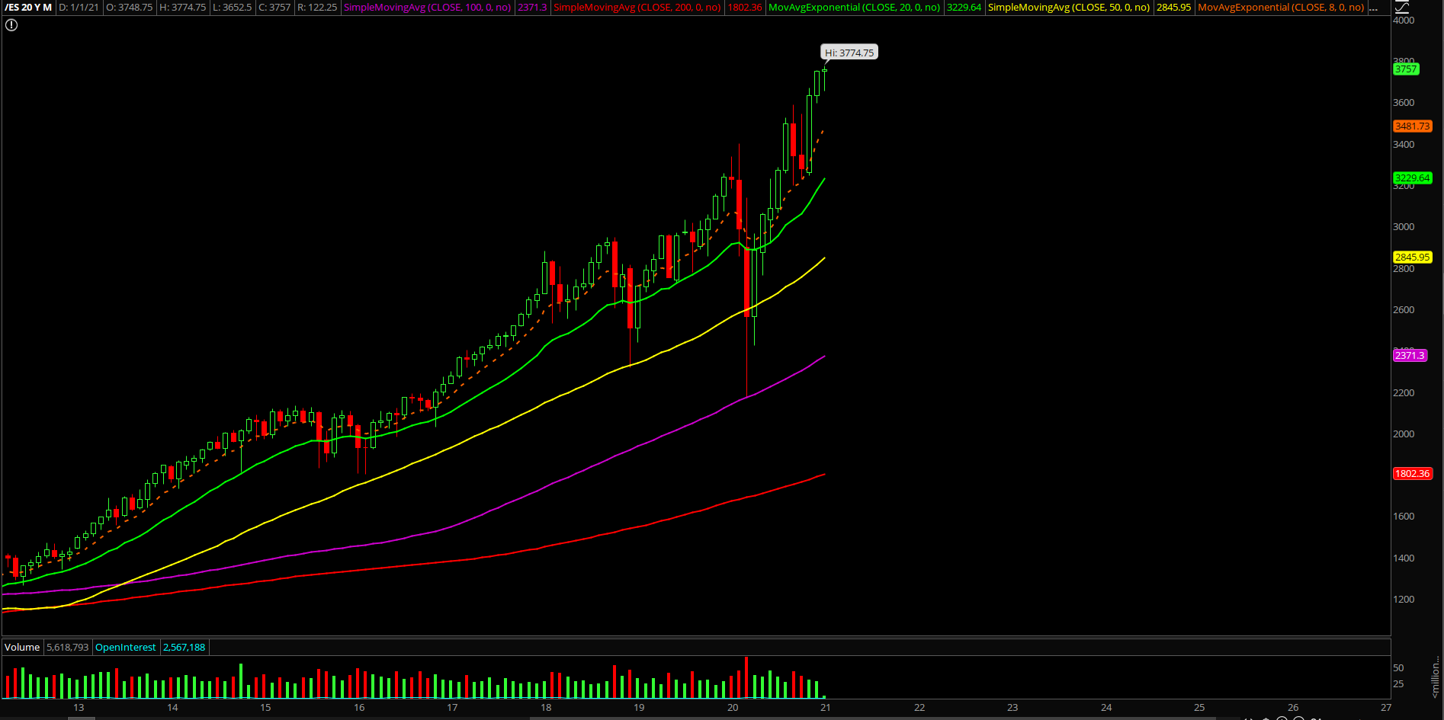Select the SimpleMovingAvg 200 study label
Image resolution: width=1444 pixels, height=720 pixels.
pos(637,7)
